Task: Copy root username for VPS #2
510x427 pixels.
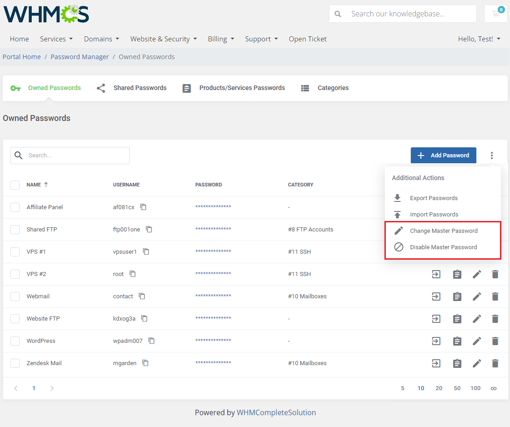Action: pos(133,274)
